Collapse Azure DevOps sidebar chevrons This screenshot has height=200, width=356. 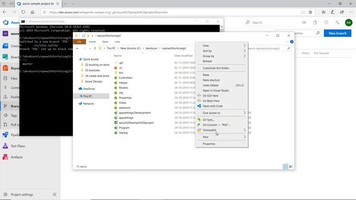pyautogui.click(x=55, y=194)
